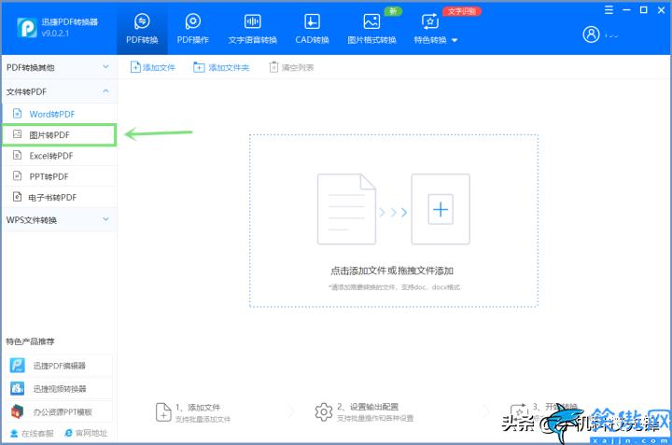
Task: Click the document illustration in drop area
Action: point(346,209)
